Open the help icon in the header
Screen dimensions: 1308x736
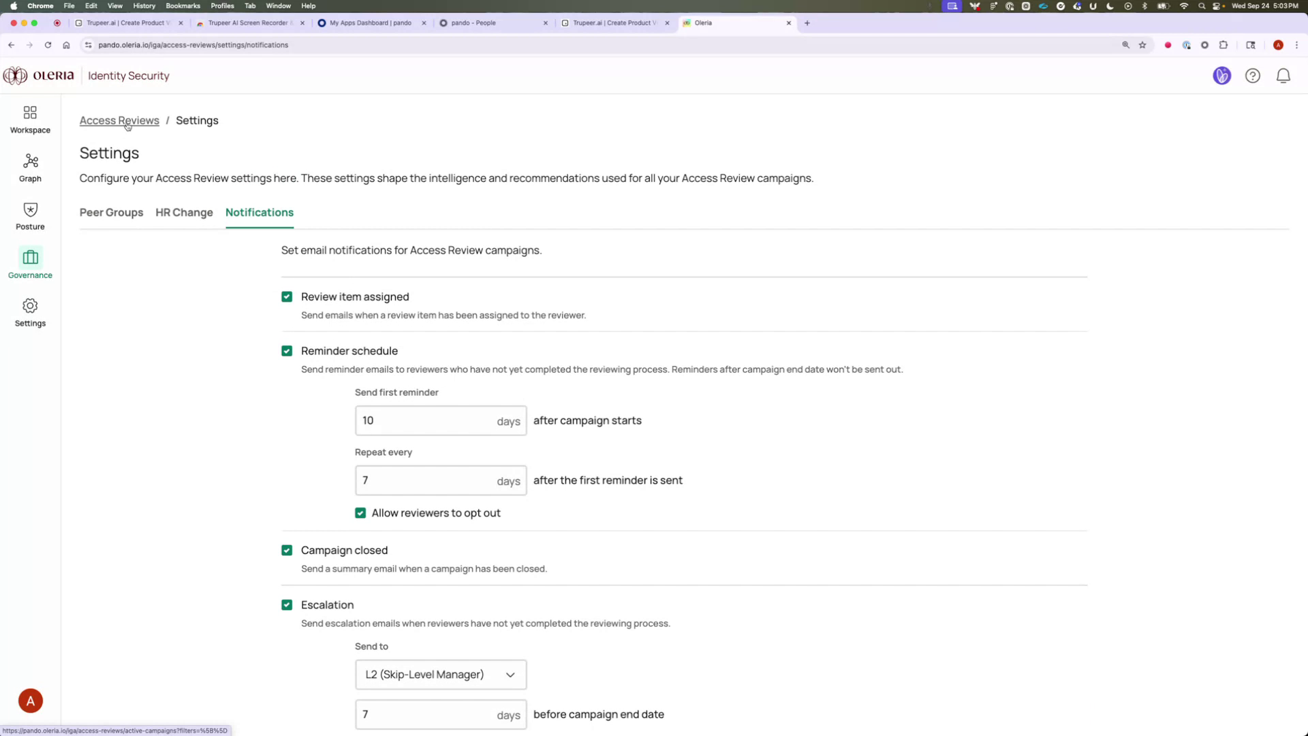[1253, 76]
